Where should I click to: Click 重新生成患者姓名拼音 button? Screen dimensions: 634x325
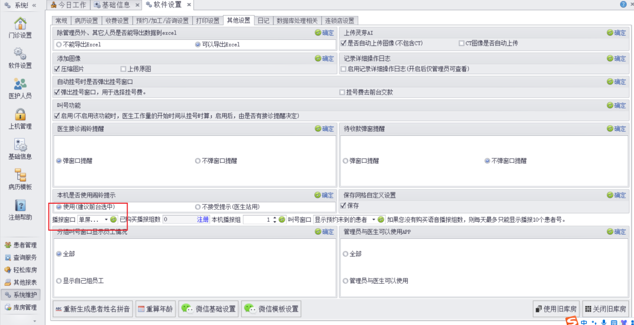click(92, 309)
